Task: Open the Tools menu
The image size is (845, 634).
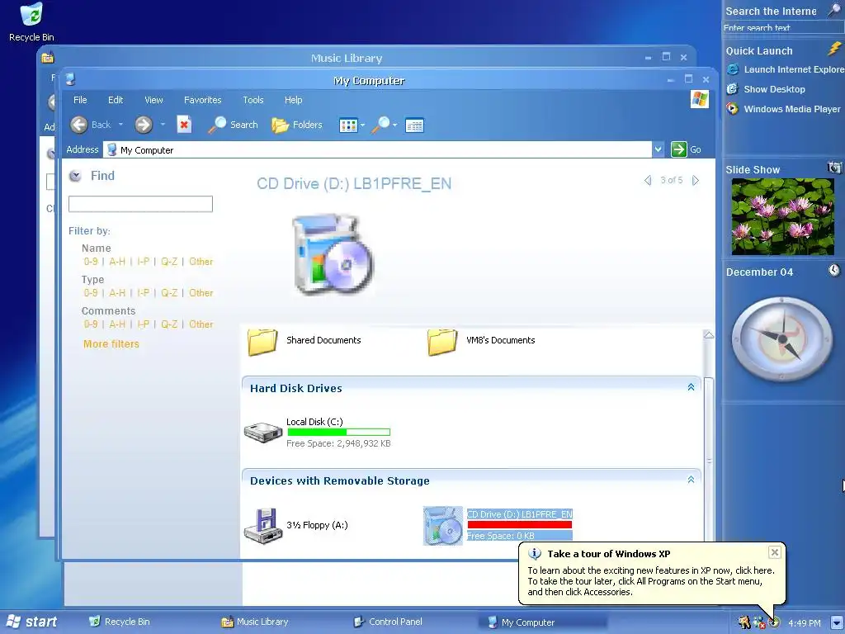Action: point(253,100)
